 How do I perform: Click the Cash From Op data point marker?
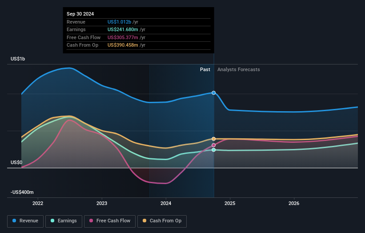(213, 139)
